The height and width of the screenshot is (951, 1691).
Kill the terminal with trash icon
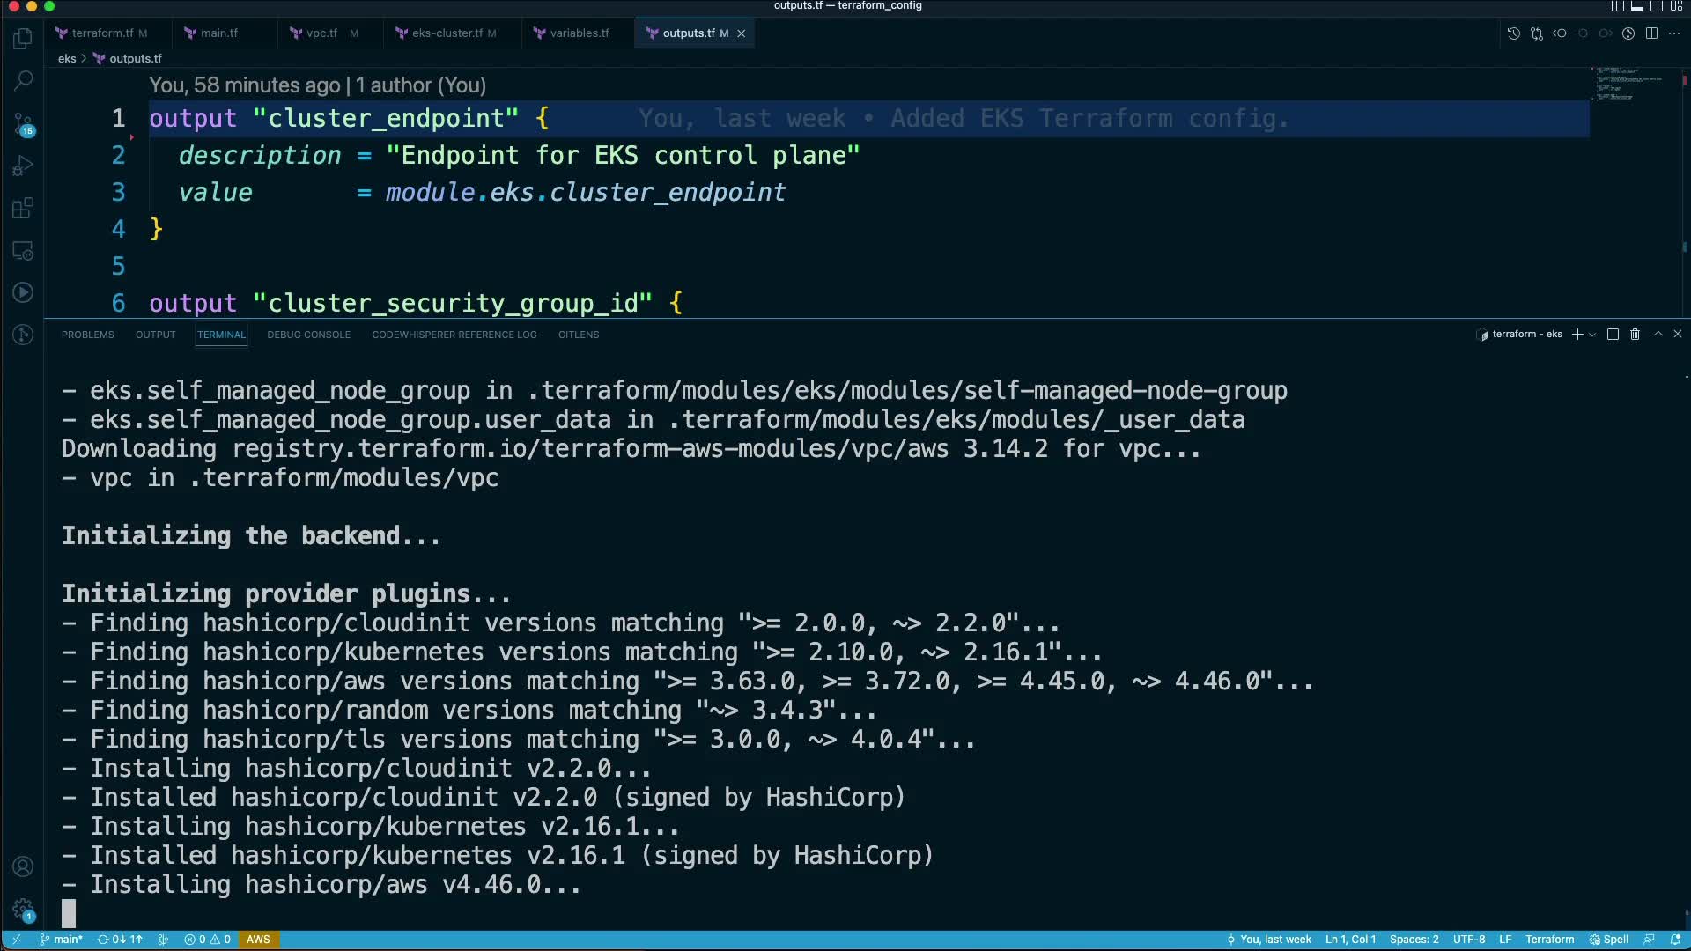click(1635, 335)
